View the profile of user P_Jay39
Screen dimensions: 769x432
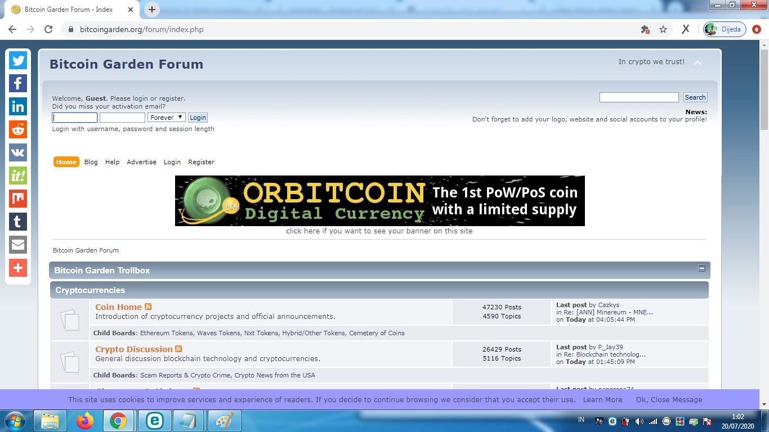click(x=610, y=347)
